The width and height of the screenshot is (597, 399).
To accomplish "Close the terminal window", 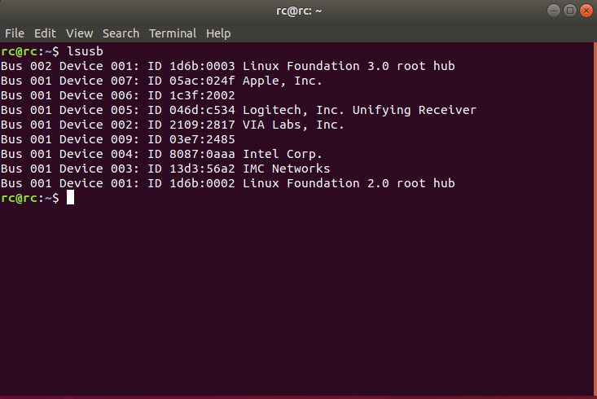I will pyautogui.click(x=586, y=11).
